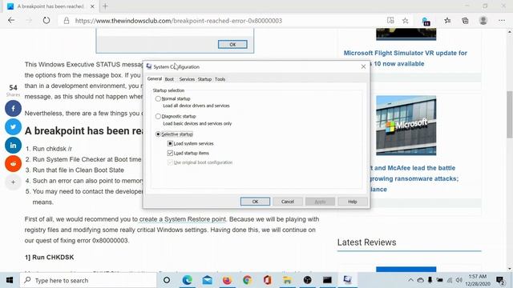Open Microsoft Flight Simulator VR update article

coord(405,58)
